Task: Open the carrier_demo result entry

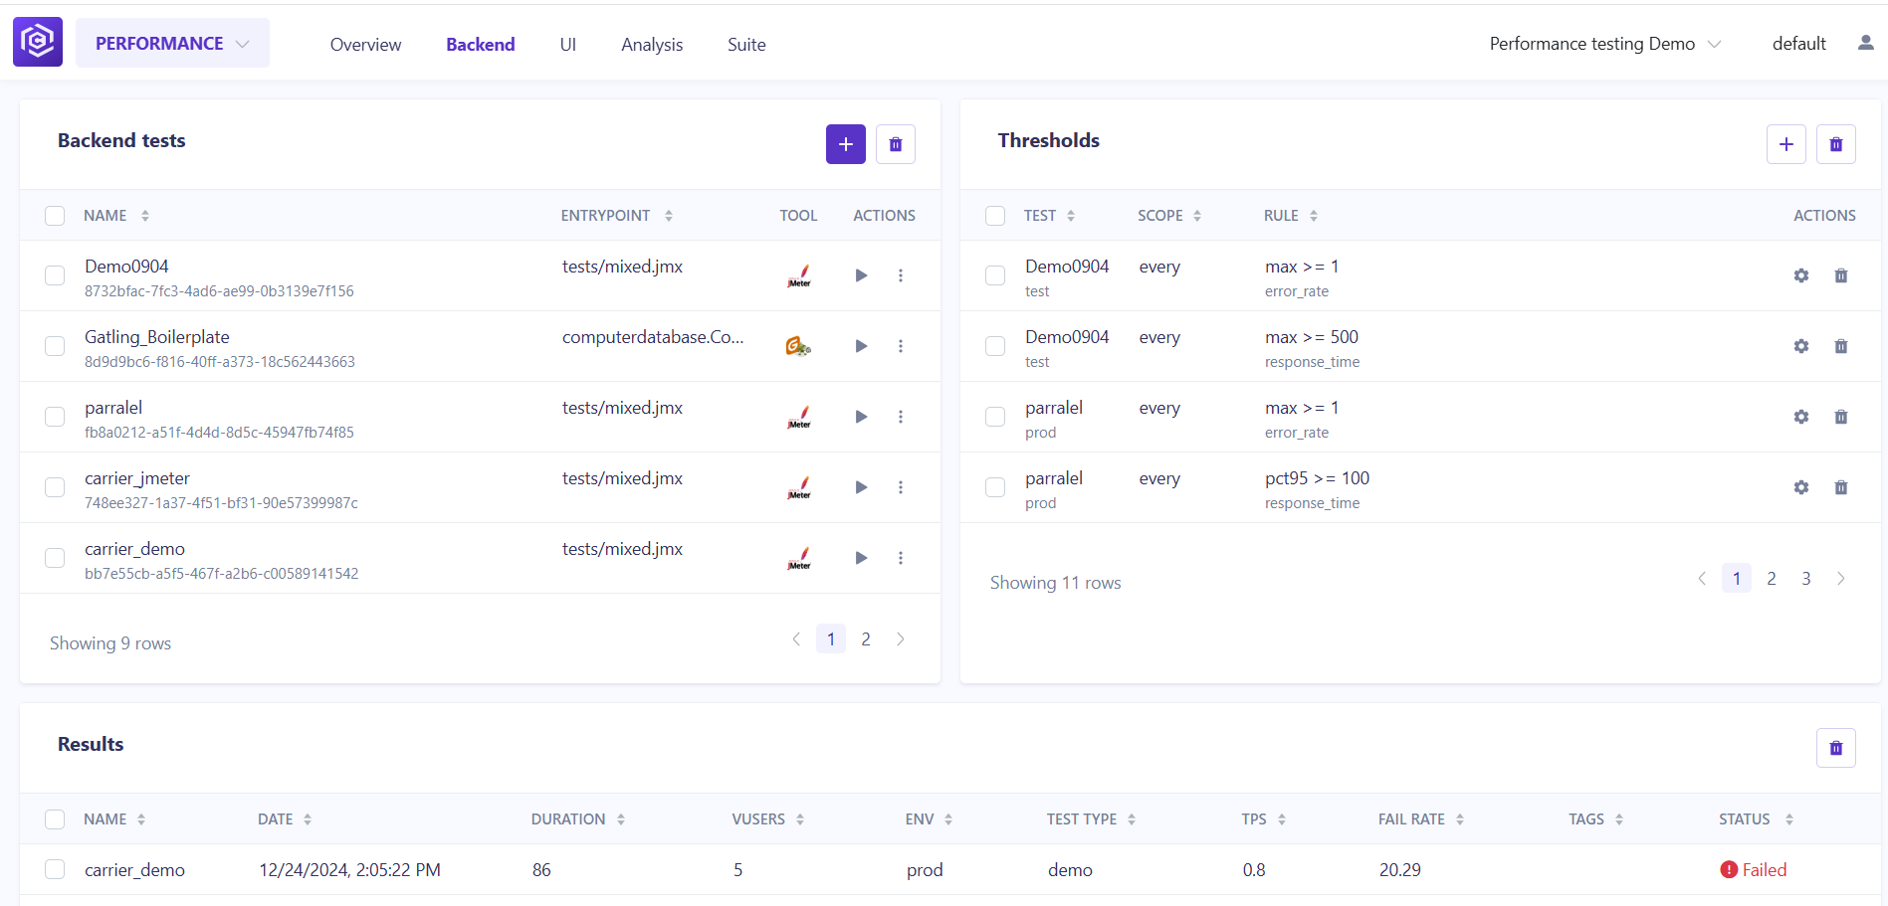Action: pos(134,870)
